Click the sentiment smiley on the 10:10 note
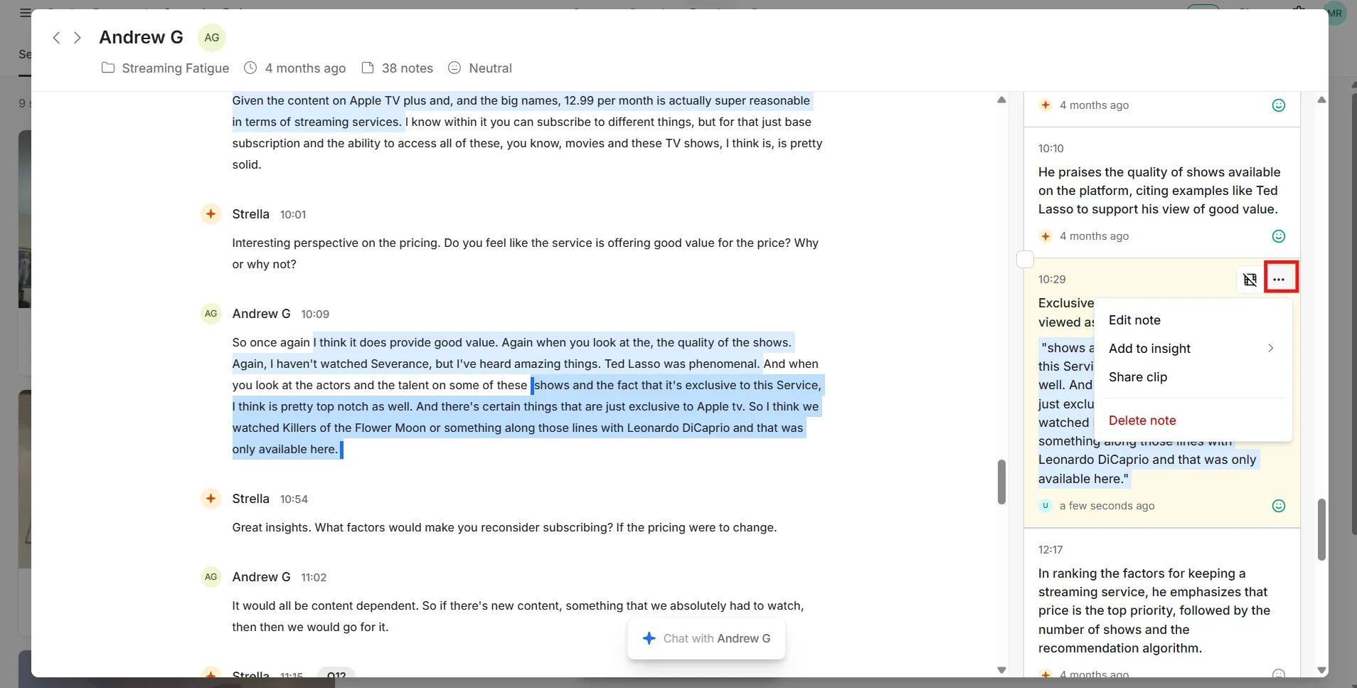 (x=1279, y=236)
